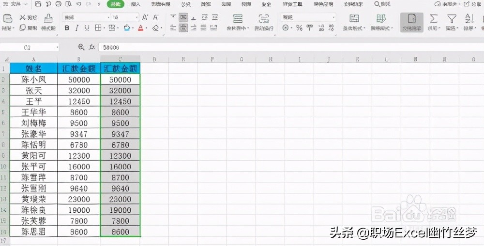Undo the last action
Screen dimensions: 484x246
pos(79,4)
